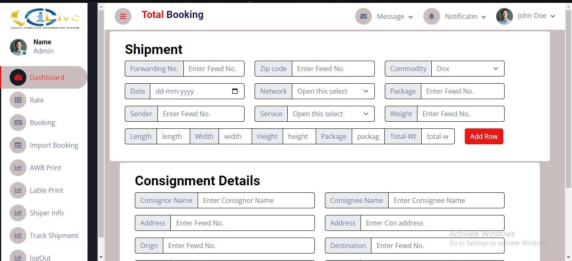Click the sidebar vertical scrollbar

click(101, 123)
